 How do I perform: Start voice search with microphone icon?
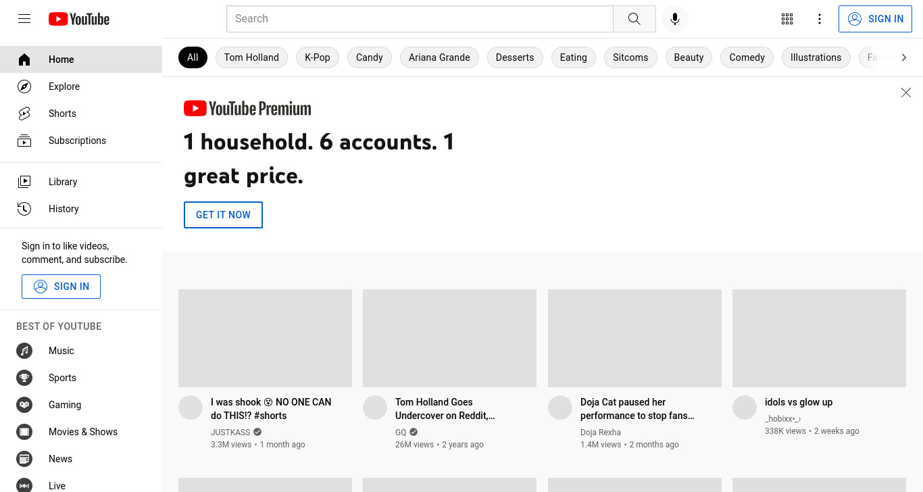pos(674,19)
